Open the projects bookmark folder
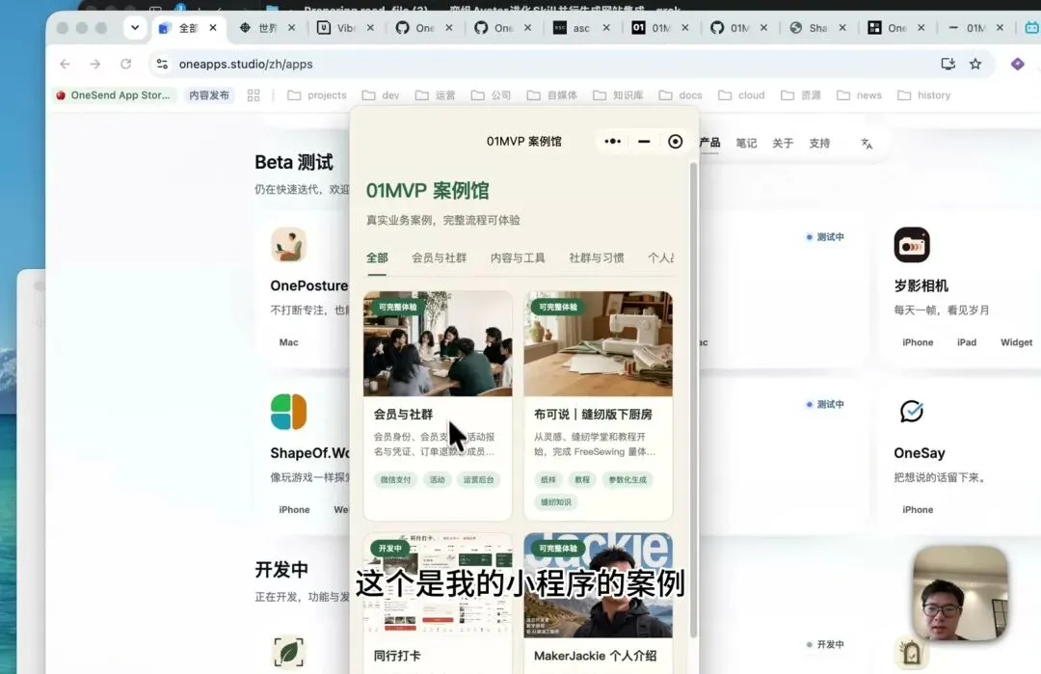 (x=317, y=94)
